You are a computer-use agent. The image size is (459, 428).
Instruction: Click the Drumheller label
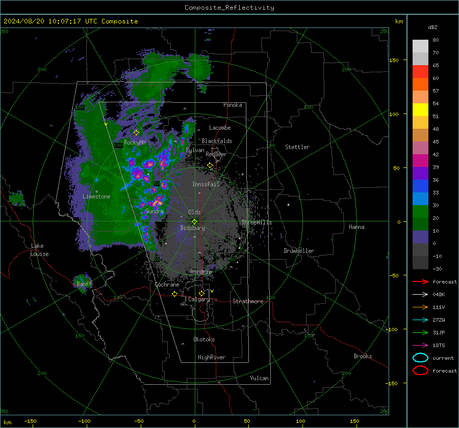(x=299, y=251)
